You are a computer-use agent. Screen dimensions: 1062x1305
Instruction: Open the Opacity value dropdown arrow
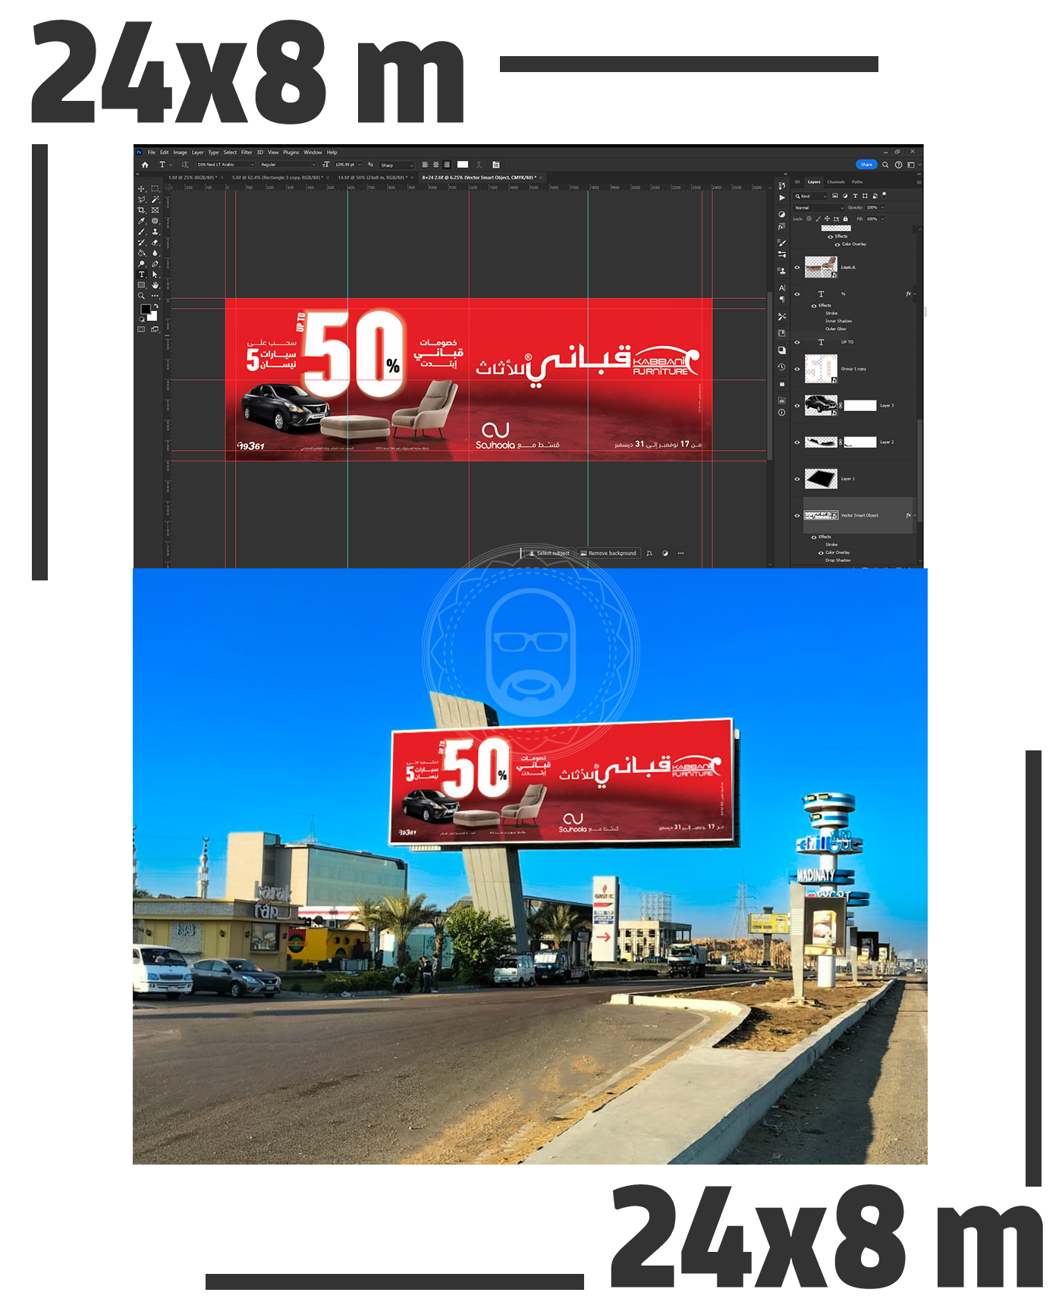coord(883,207)
